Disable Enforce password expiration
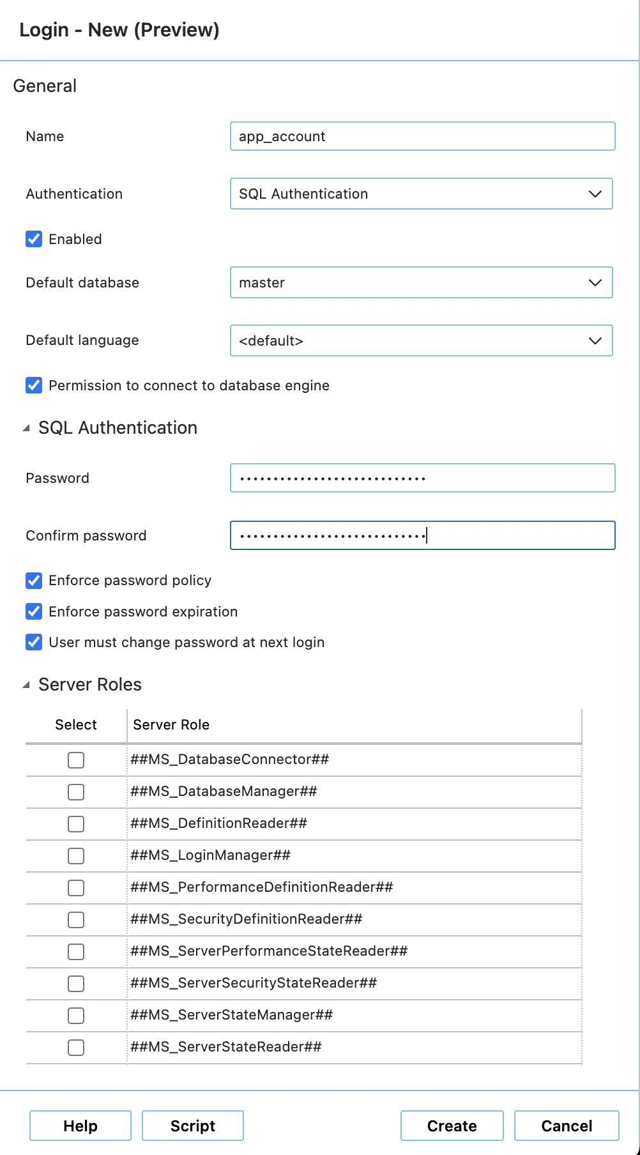This screenshot has height=1155, width=640. click(x=34, y=611)
